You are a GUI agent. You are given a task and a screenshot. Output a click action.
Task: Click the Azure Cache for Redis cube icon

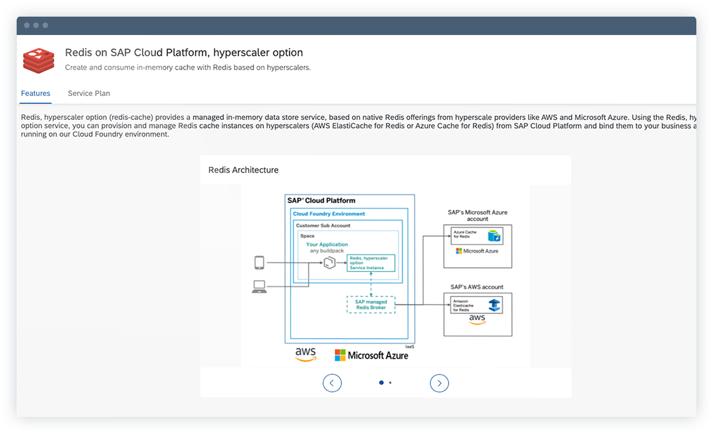(493, 234)
